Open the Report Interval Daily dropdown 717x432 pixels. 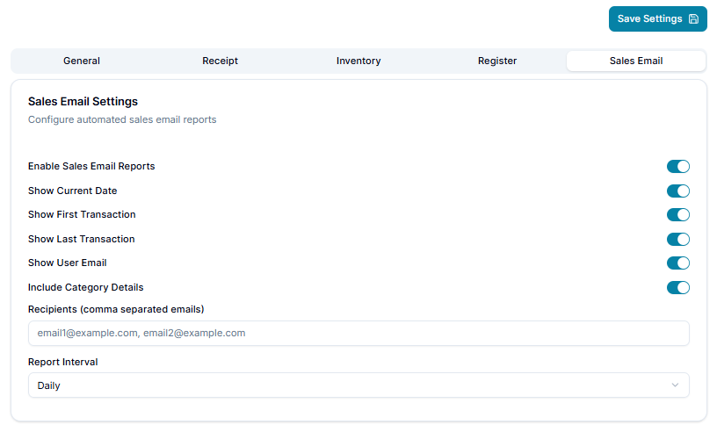(x=358, y=385)
